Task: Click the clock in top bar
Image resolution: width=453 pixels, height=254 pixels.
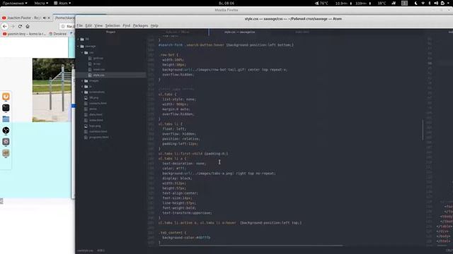Action: click(x=226, y=3)
